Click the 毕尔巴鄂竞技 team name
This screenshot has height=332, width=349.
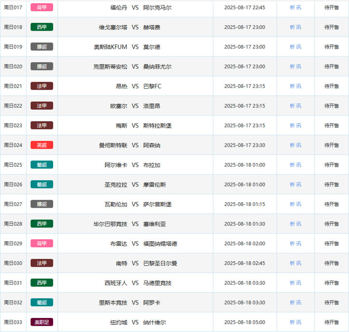pyautogui.click(x=111, y=224)
